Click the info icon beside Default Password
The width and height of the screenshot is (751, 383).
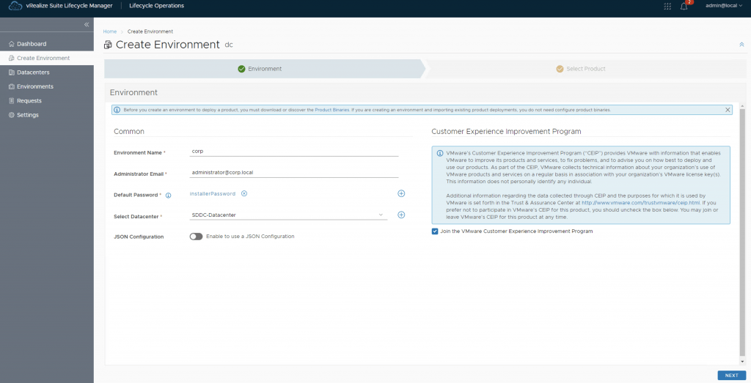pos(168,196)
